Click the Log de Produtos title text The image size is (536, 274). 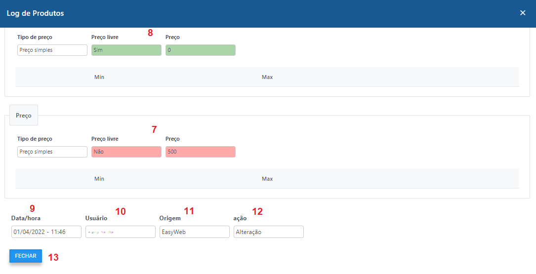coord(35,13)
